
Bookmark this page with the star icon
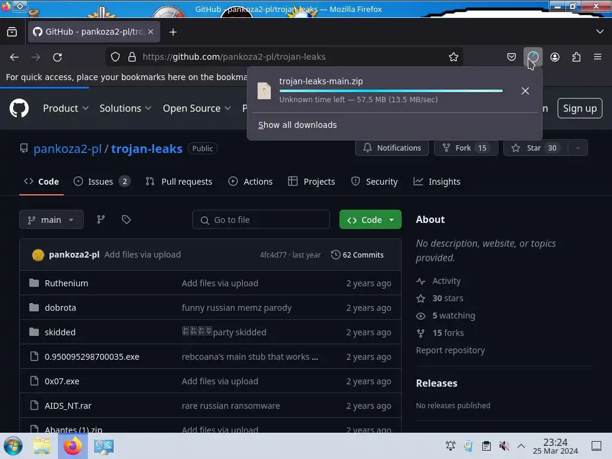pyautogui.click(x=453, y=57)
